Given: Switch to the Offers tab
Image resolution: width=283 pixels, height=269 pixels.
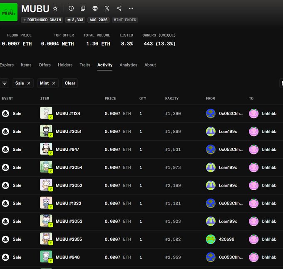Looking at the screenshot, I should pyautogui.click(x=45, y=65).
